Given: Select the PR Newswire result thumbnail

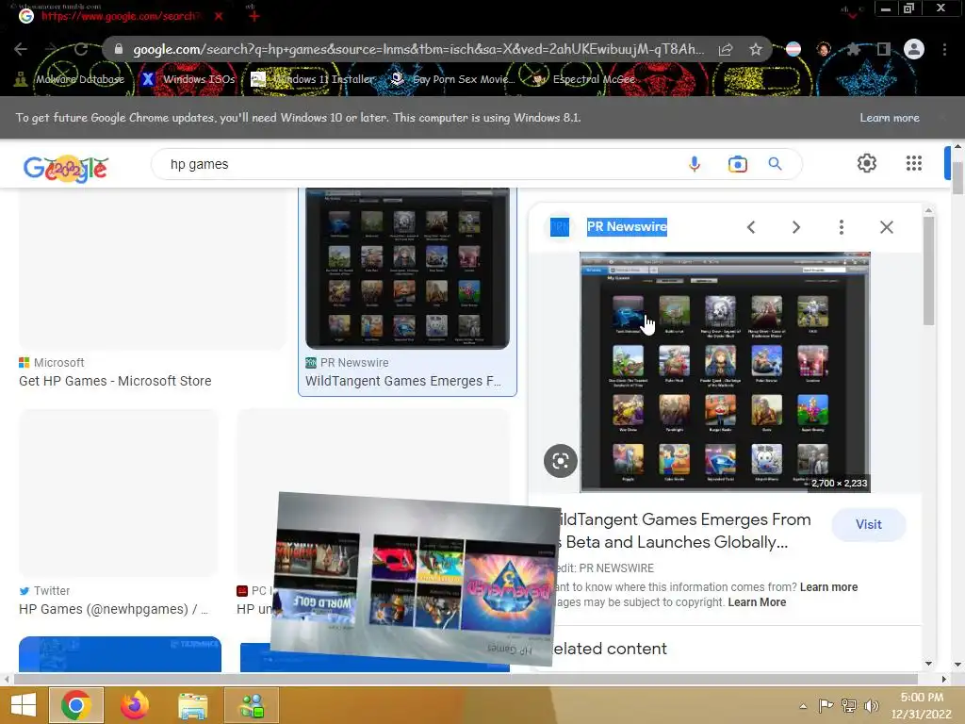Looking at the screenshot, I should pyautogui.click(x=407, y=269).
